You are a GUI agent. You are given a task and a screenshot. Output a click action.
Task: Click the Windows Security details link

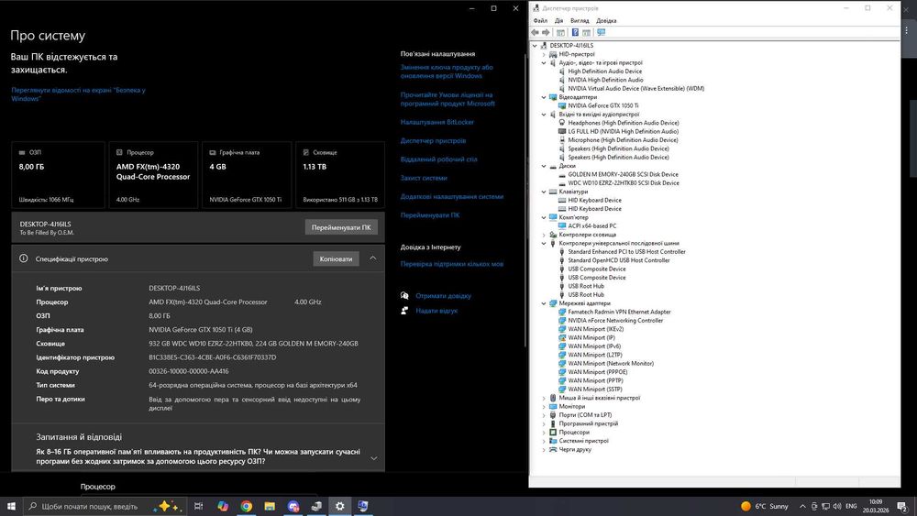coord(78,94)
